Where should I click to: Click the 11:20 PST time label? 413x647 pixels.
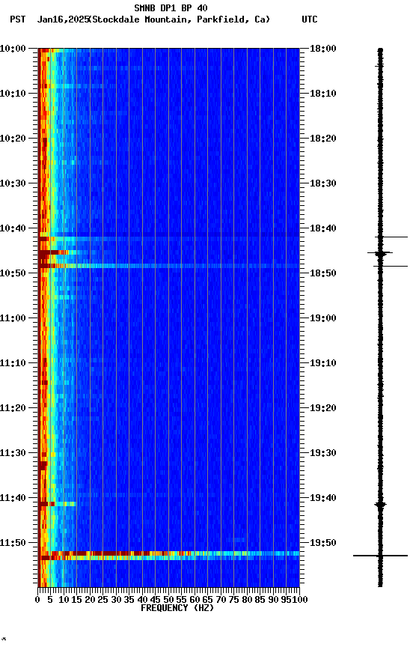coord(13,409)
